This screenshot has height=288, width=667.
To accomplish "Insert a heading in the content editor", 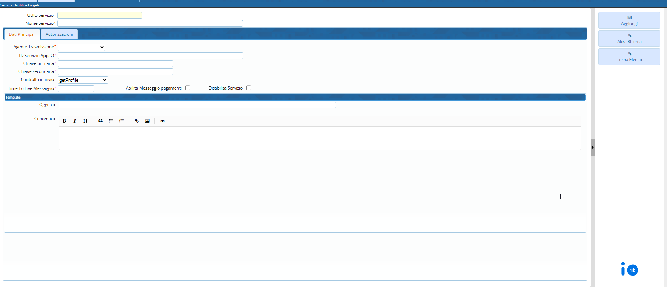I will click(85, 121).
